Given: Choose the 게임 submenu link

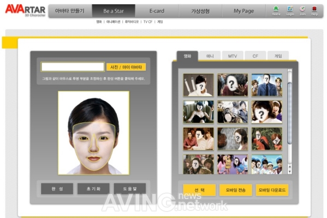Looking at the screenshot, I should coord(160,22).
